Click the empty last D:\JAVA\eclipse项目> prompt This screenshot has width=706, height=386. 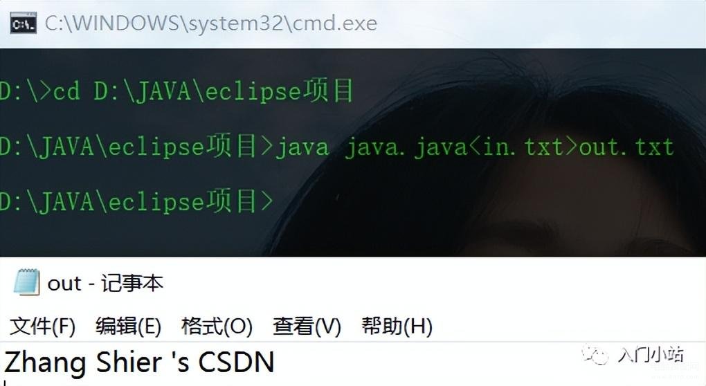136,201
